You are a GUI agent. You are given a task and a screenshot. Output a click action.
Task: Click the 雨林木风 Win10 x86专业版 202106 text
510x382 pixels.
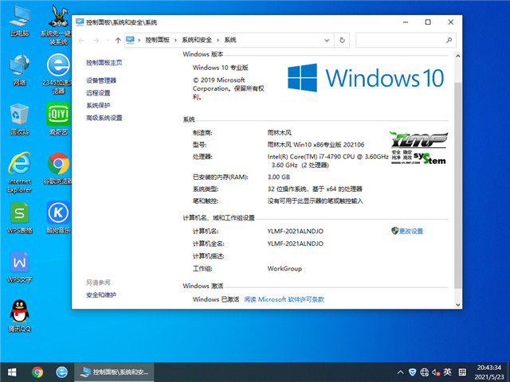coord(316,145)
